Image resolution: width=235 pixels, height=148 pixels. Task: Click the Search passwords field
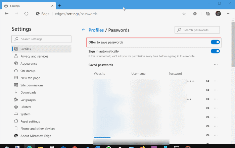point(197,30)
